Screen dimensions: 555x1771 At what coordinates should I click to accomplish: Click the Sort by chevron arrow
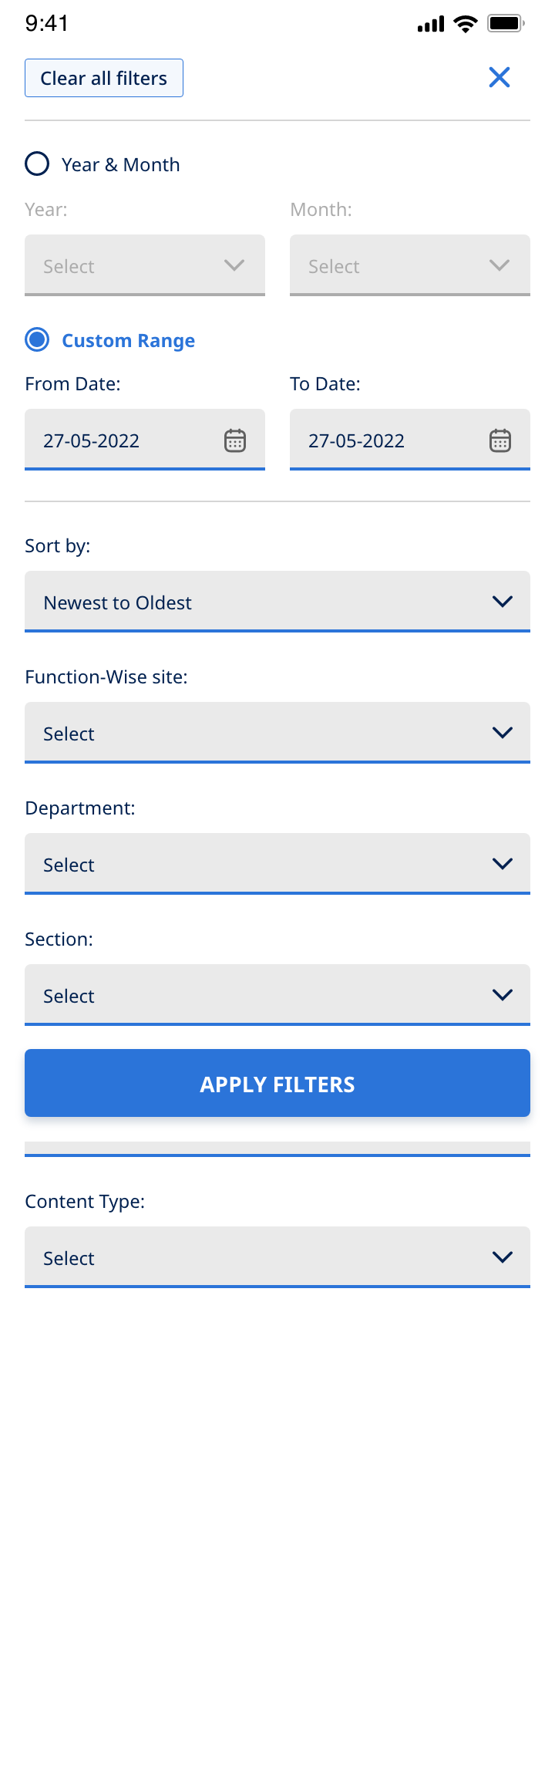click(x=503, y=602)
